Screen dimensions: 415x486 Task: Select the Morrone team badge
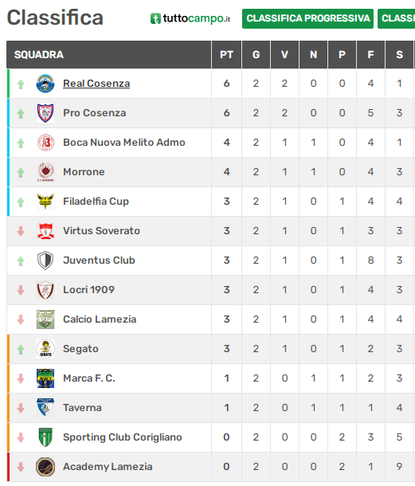tap(45, 172)
